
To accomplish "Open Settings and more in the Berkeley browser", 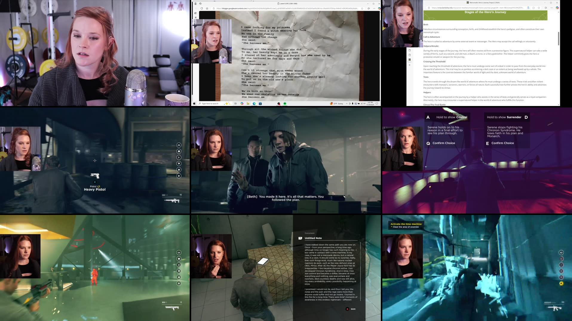I will pyautogui.click(x=551, y=8).
